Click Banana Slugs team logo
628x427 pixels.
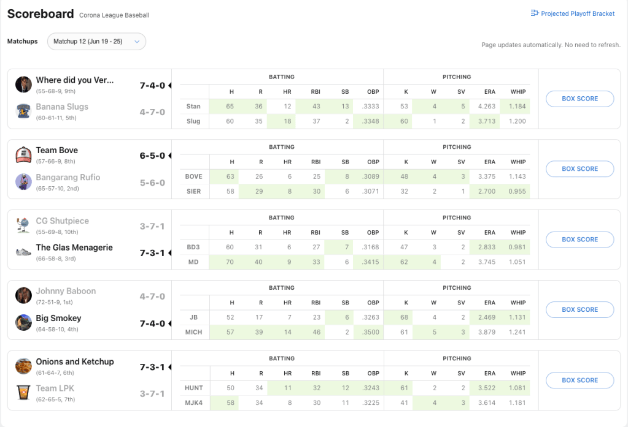click(23, 111)
